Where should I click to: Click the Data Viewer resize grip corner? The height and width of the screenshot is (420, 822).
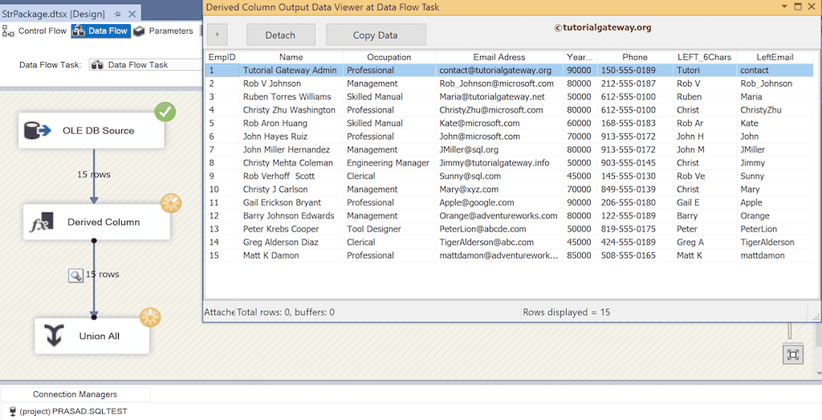(816, 317)
